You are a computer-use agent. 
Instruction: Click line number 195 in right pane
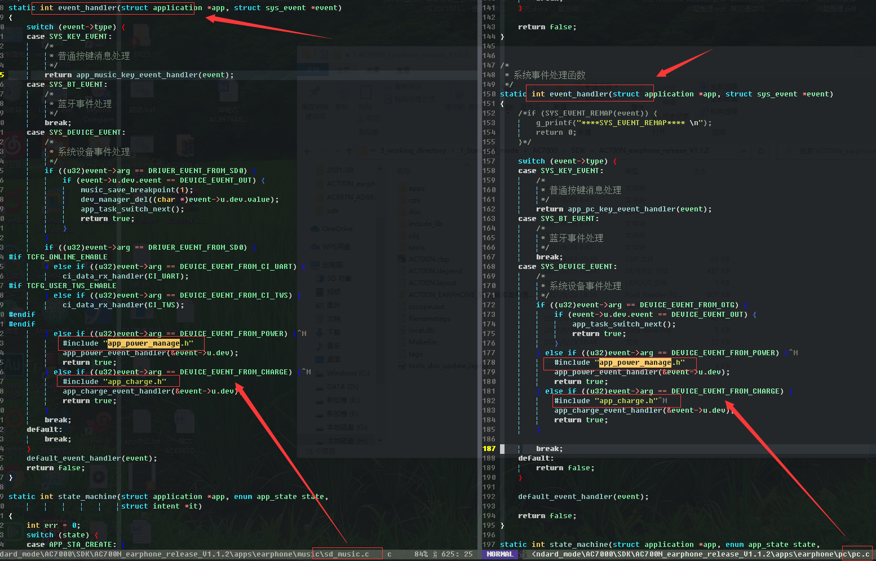point(489,525)
